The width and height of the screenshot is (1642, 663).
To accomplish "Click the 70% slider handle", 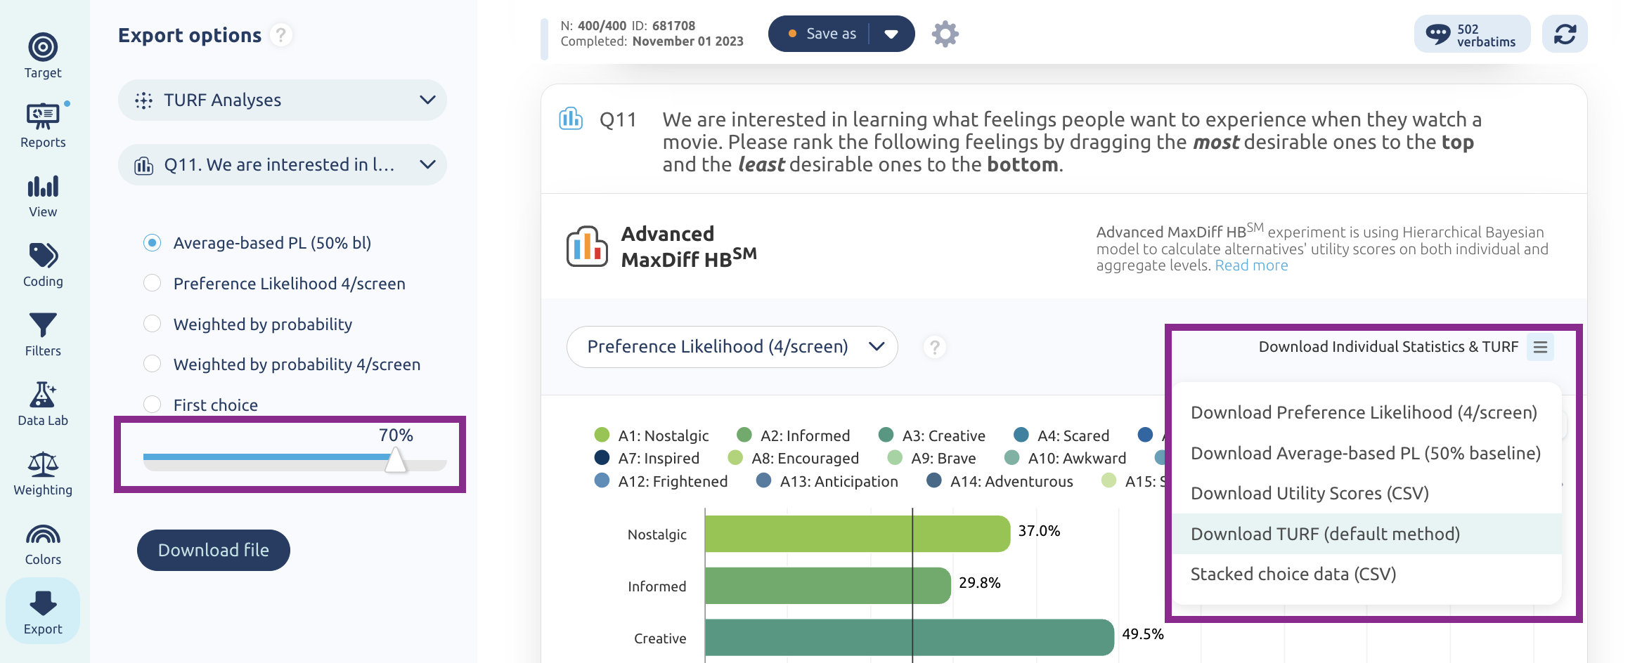I will click(396, 460).
